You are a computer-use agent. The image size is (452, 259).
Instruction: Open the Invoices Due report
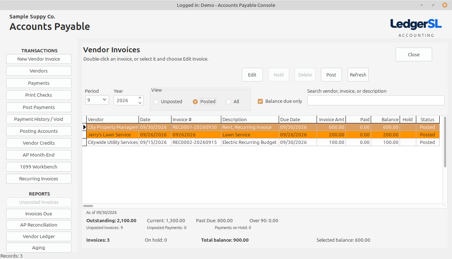39,214
